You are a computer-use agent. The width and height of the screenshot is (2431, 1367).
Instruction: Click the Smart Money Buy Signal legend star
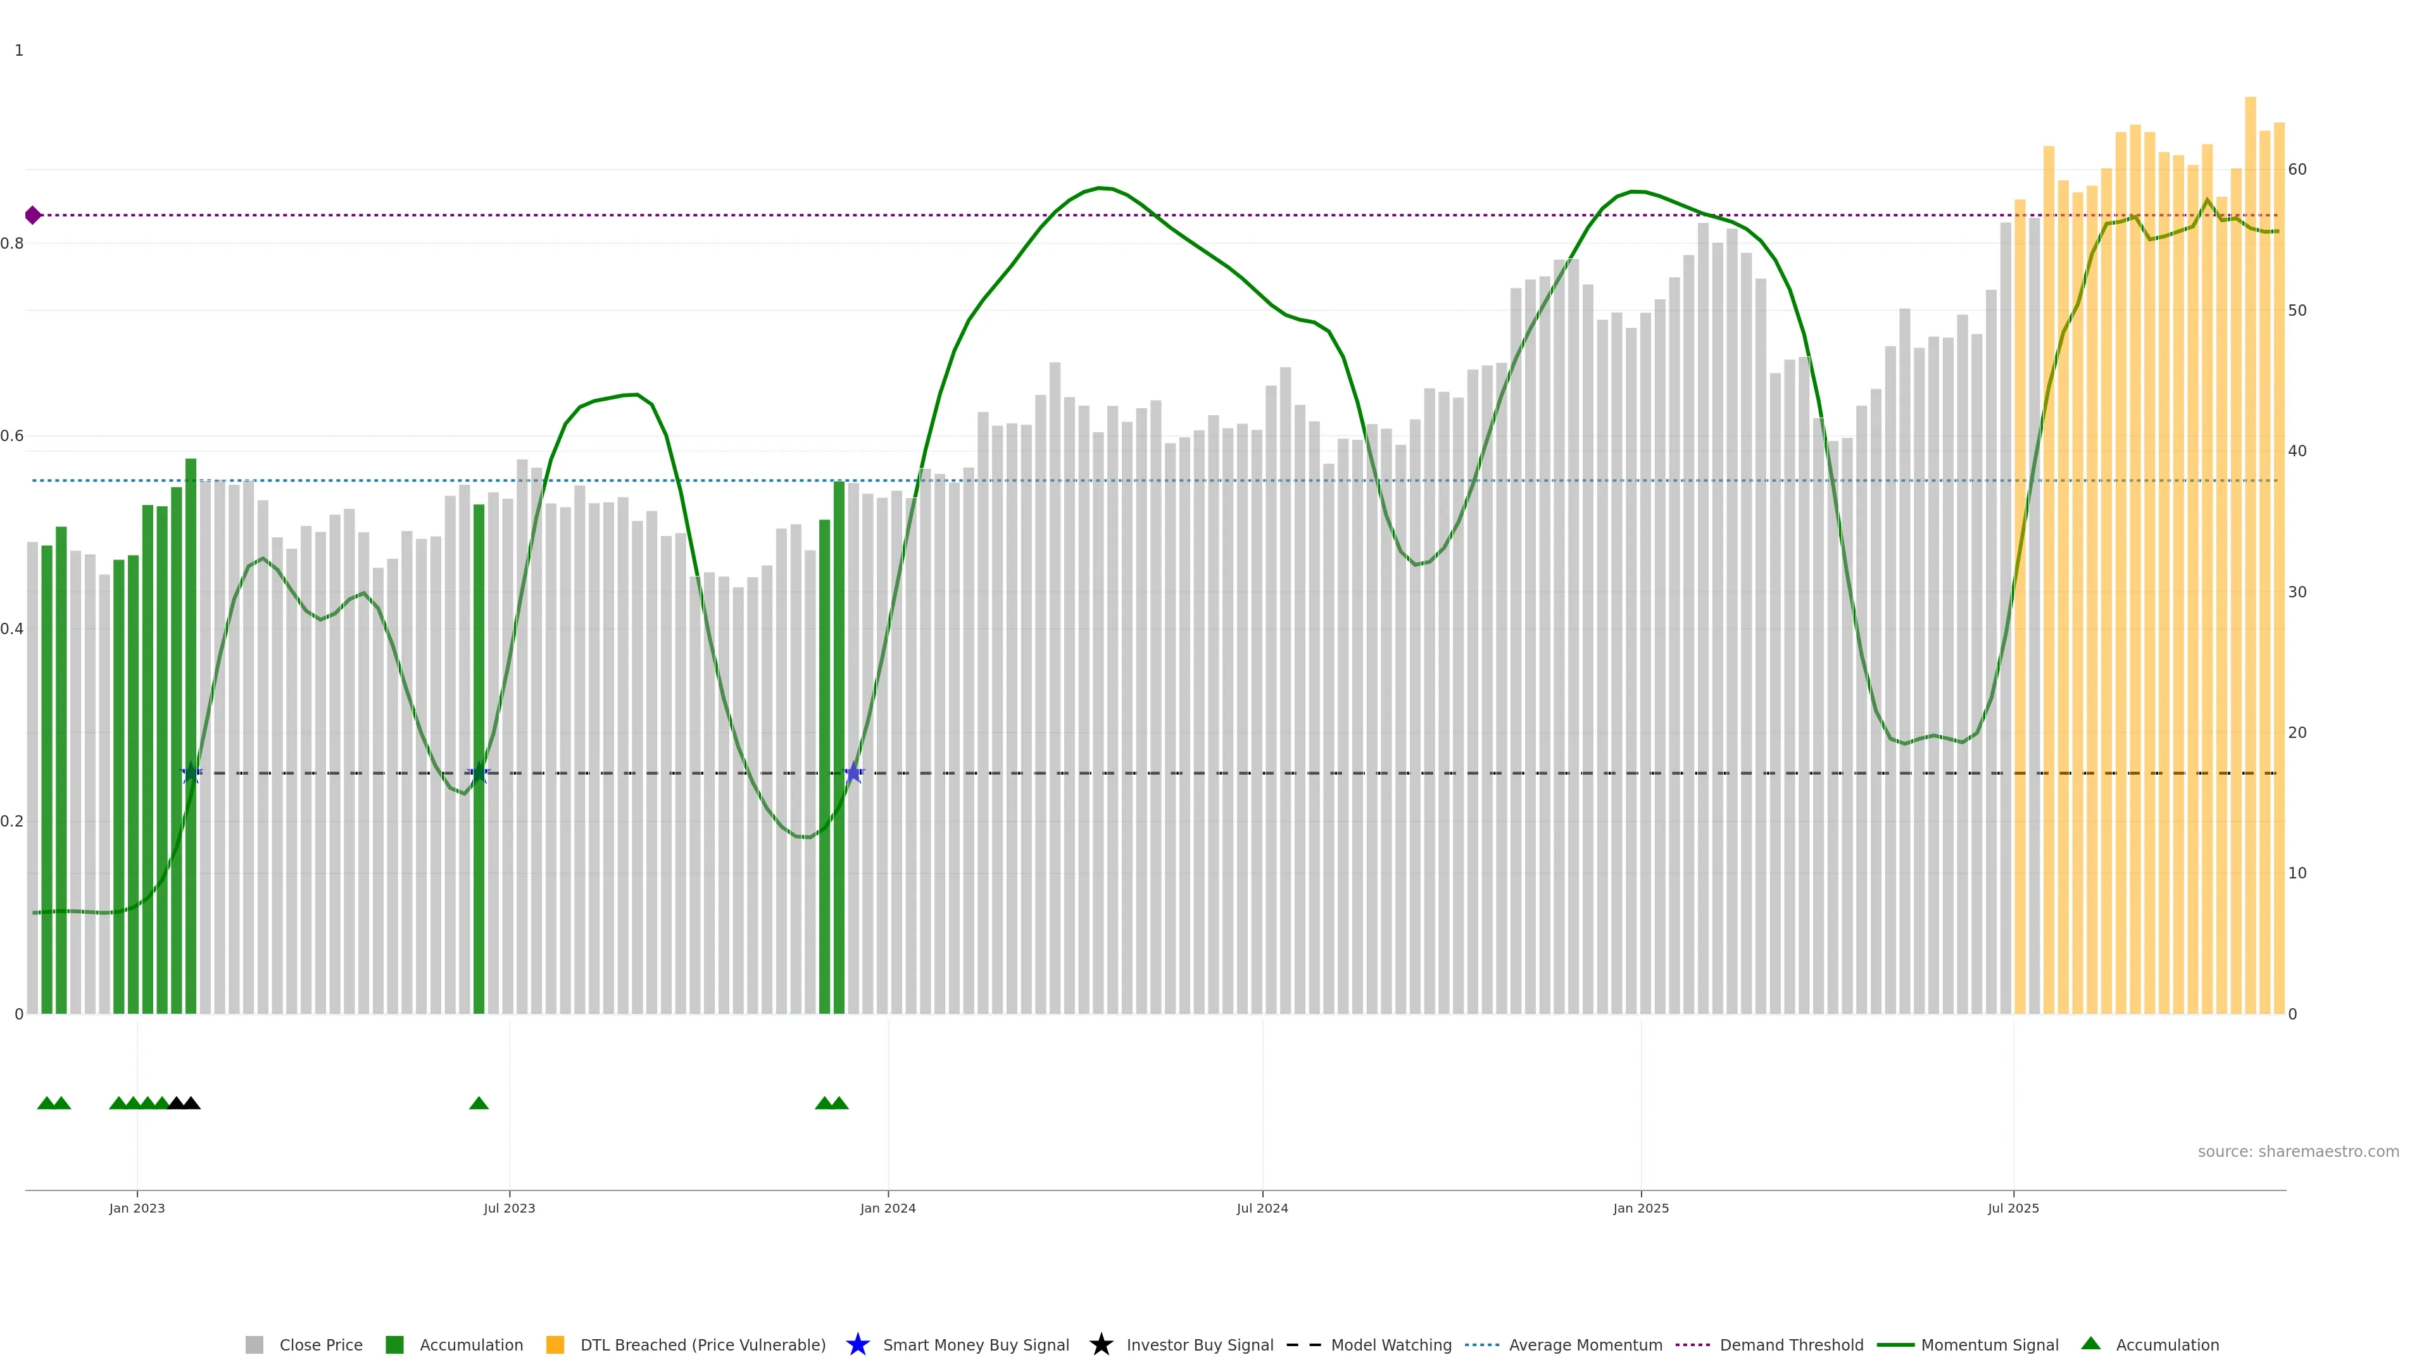pyautogui.click(x=857, y=1344)
